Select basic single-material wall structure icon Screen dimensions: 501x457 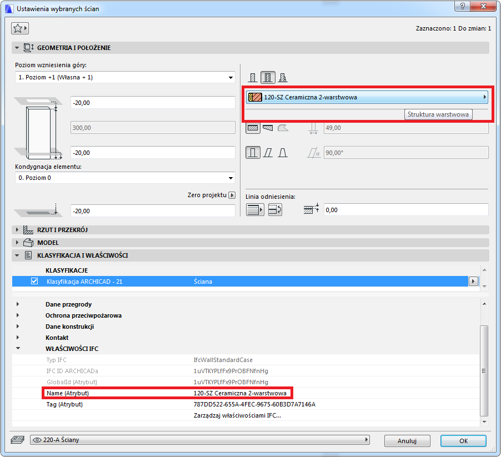253,78
